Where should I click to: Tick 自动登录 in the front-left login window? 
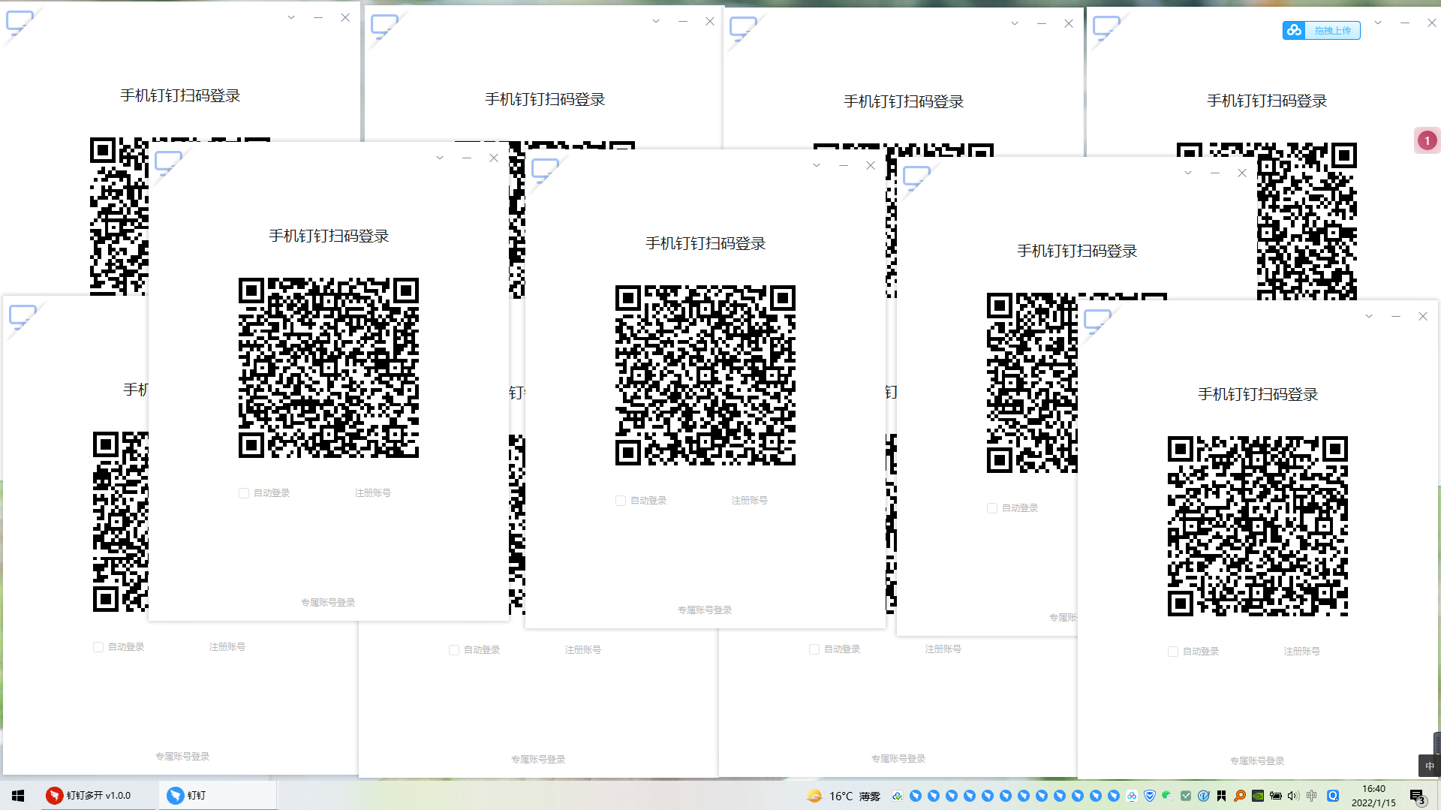[x=244, y=493]
